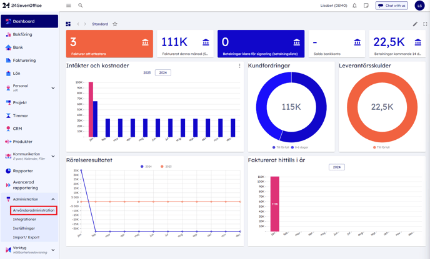Collapse the Administration sidebar section

(x=53, y=200)
